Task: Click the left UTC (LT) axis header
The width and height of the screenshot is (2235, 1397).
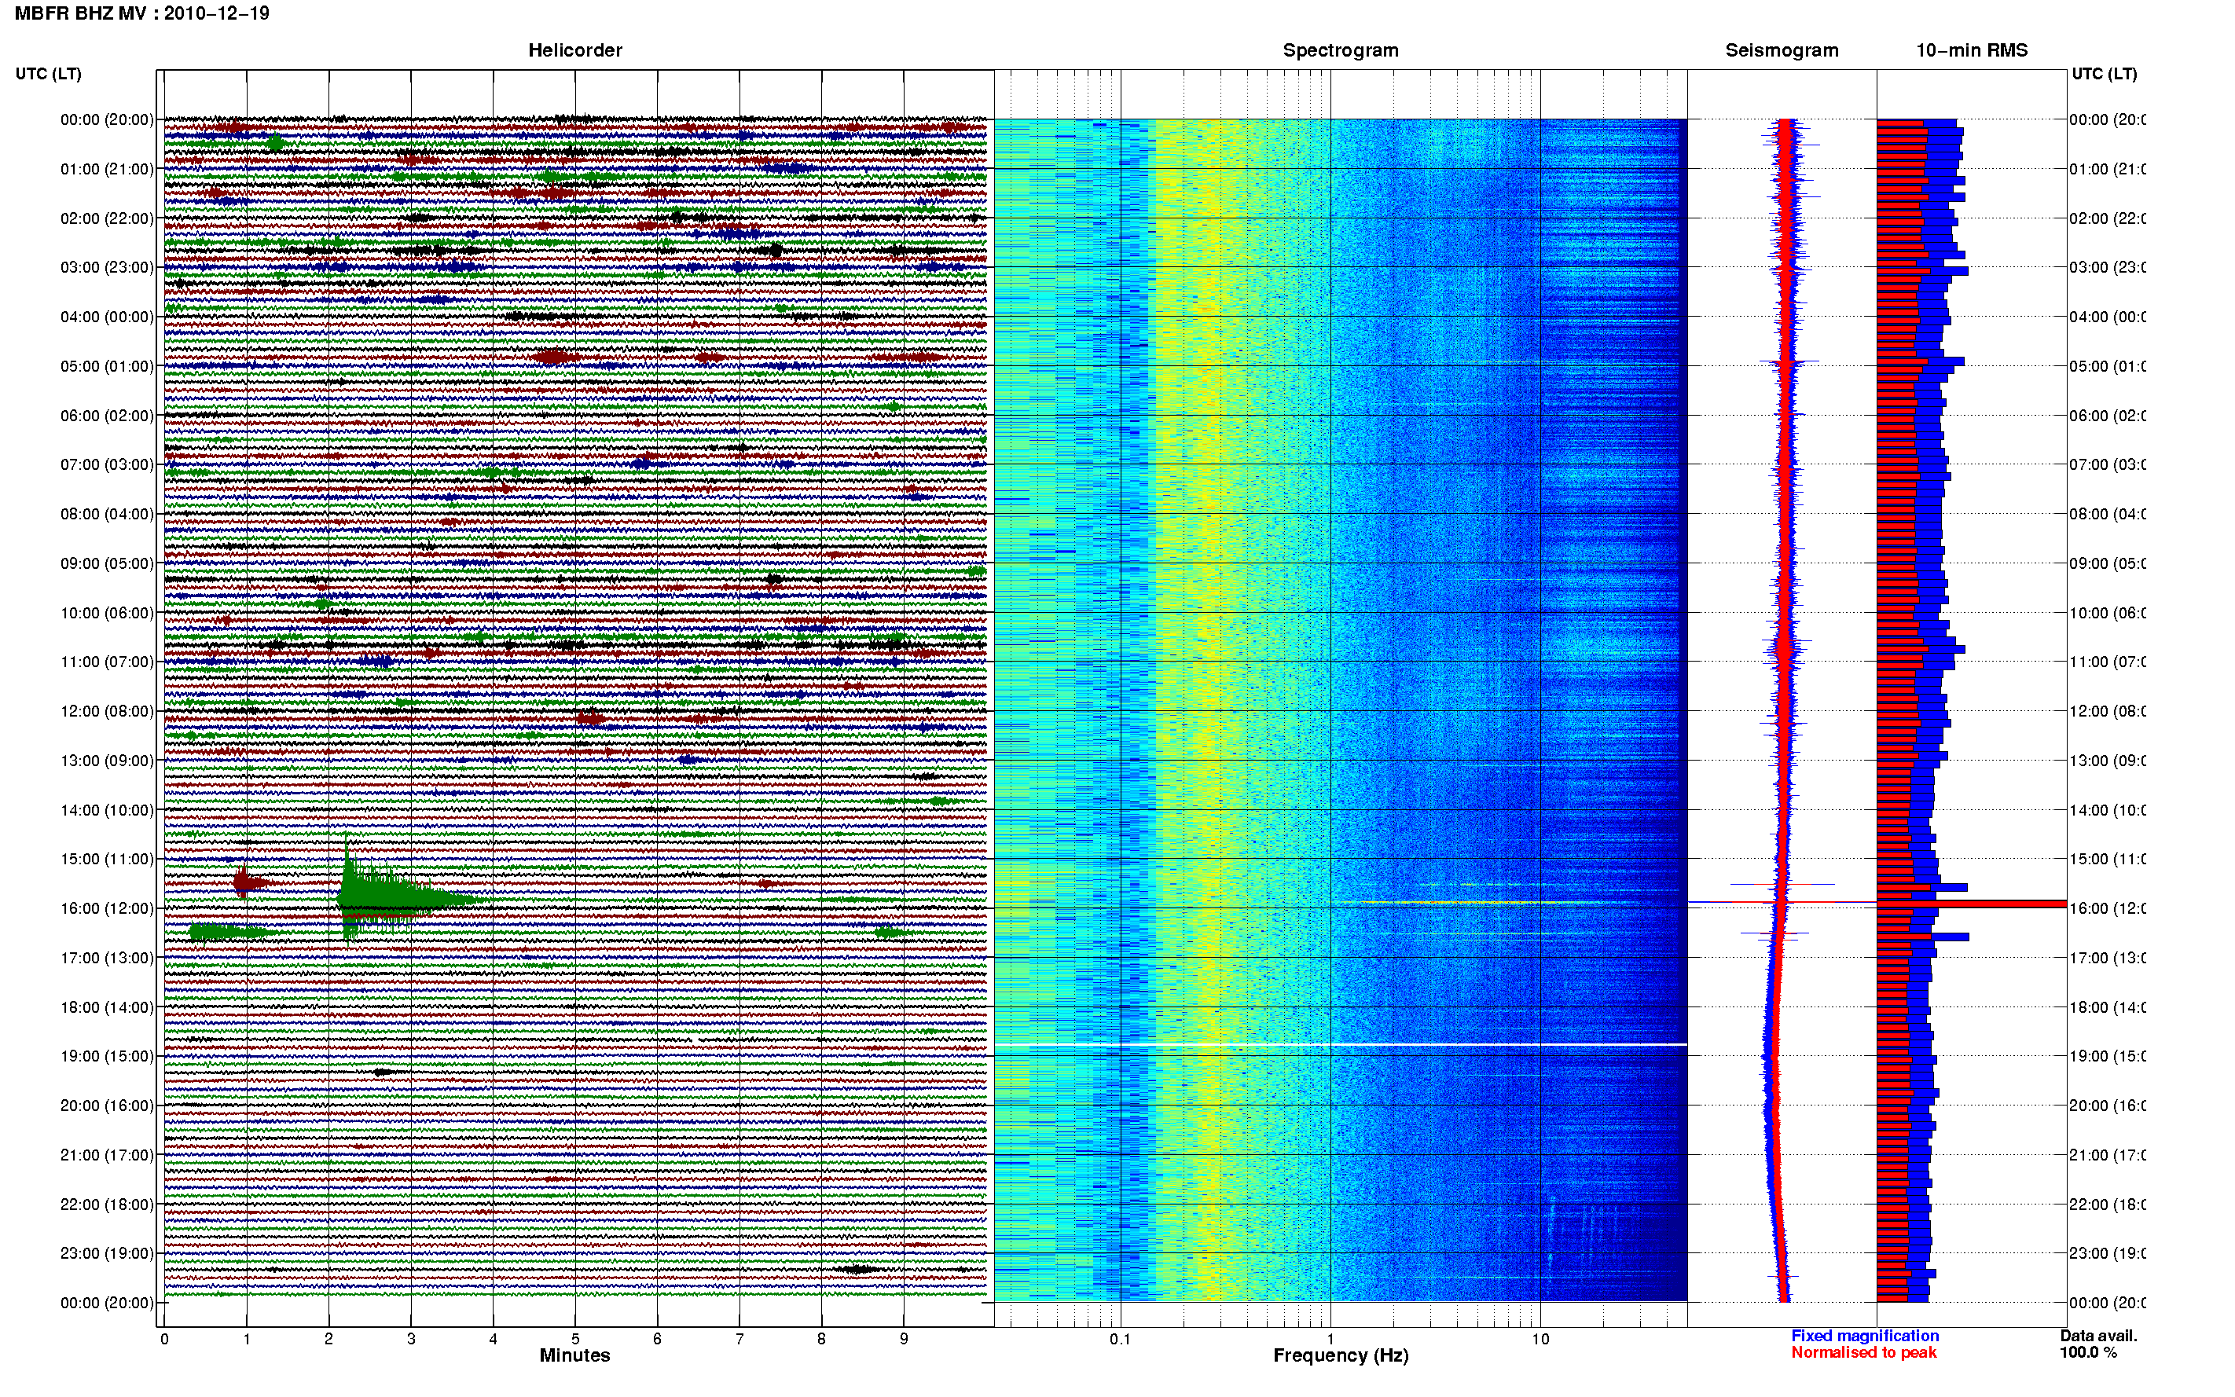Action: click(48, 74)
